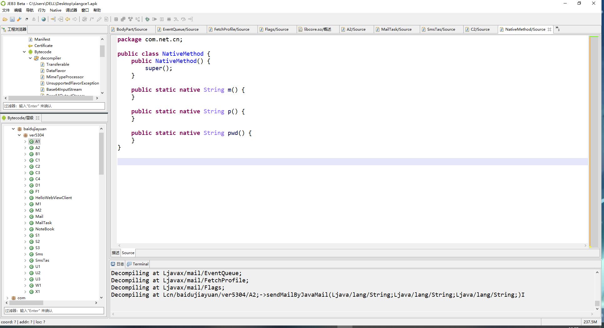Click the pause debugger icon

coord(162,19)
